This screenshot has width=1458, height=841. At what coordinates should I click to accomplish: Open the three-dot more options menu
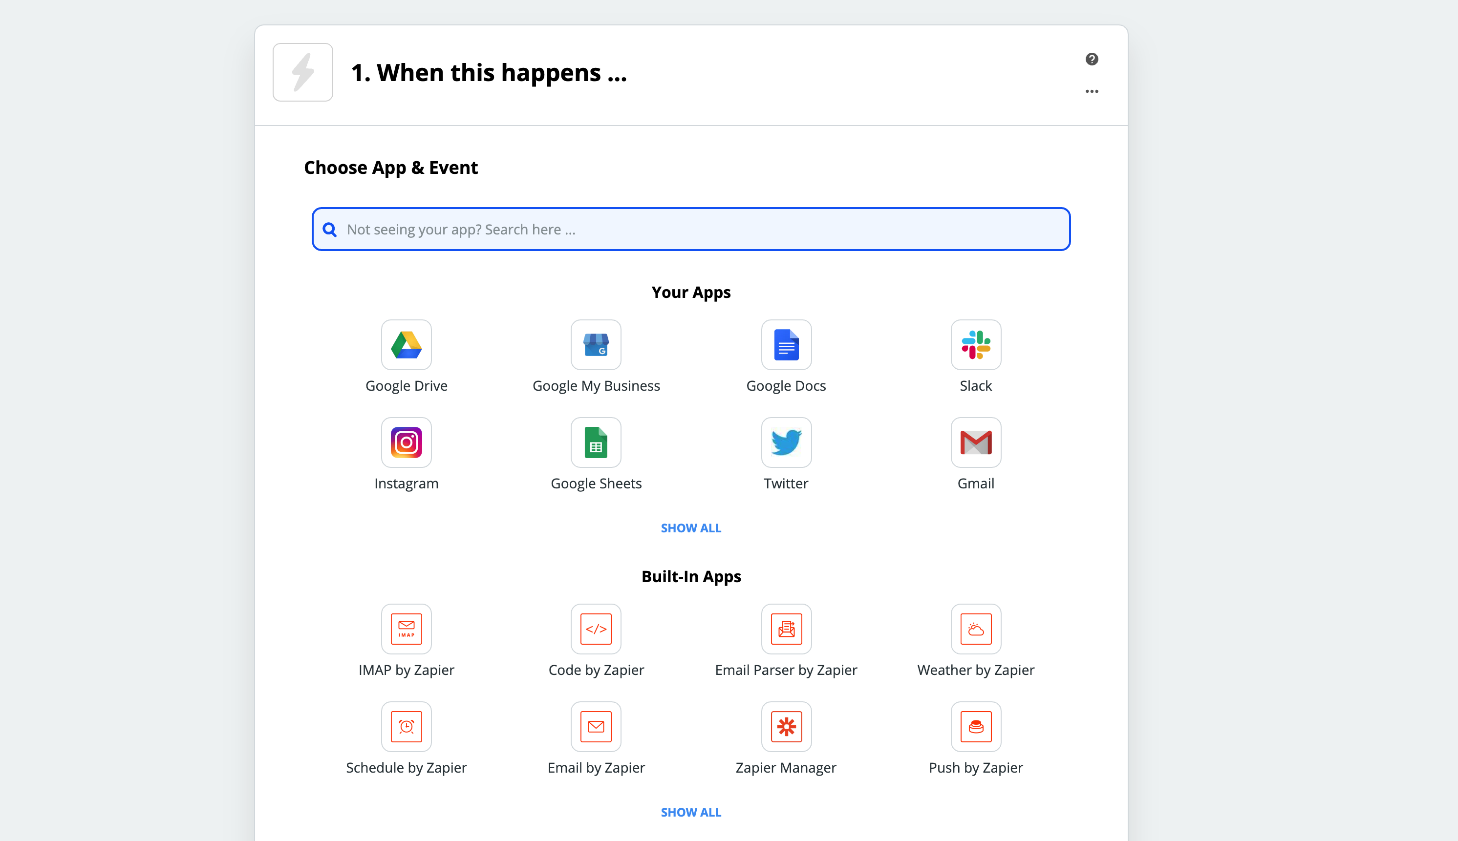pos(1091,91)
